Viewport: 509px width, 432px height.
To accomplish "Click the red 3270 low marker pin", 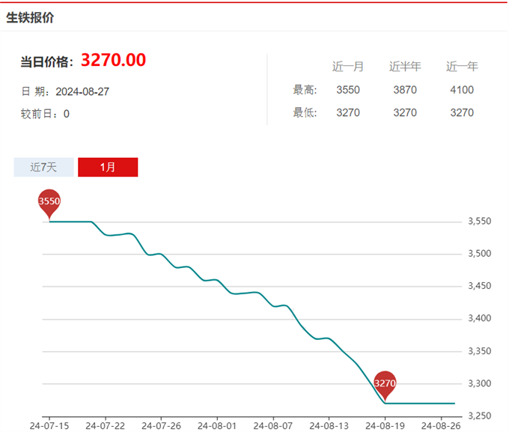I will (x=385, y=383).
